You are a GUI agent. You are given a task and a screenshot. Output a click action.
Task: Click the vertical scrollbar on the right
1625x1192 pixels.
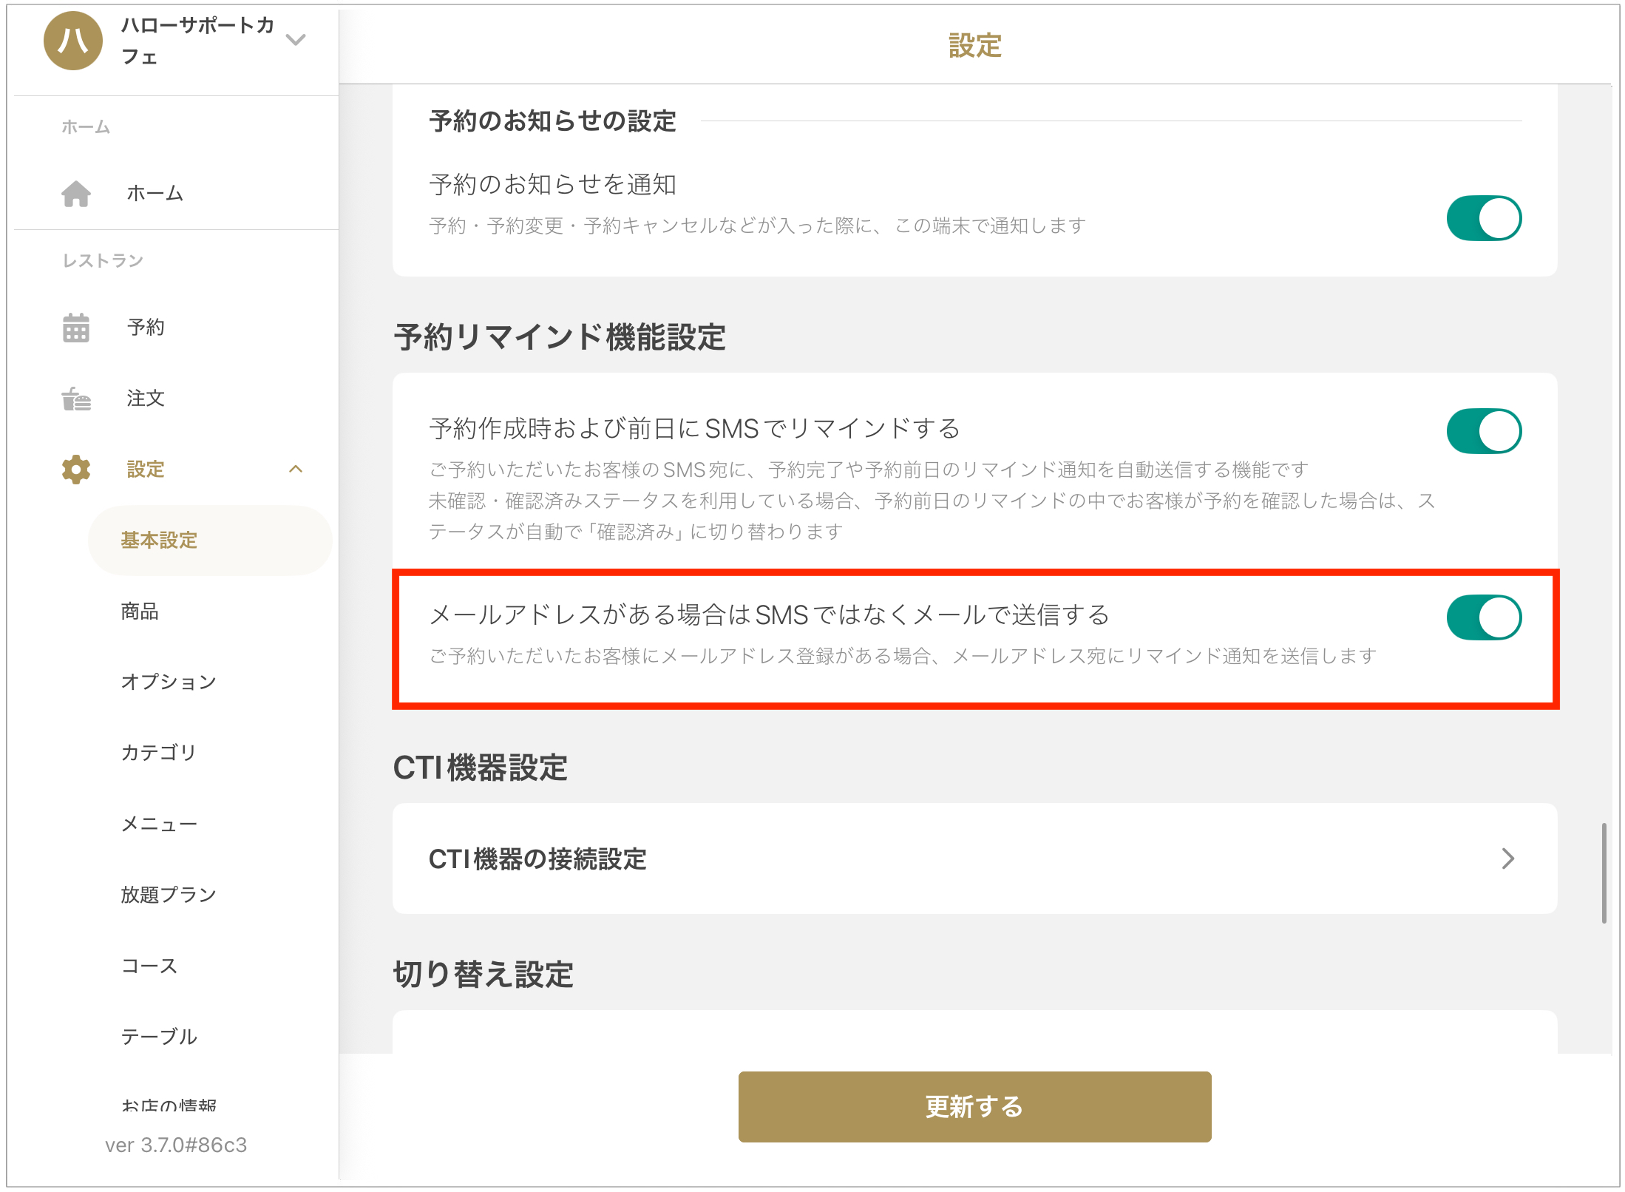click(1604, 873)
